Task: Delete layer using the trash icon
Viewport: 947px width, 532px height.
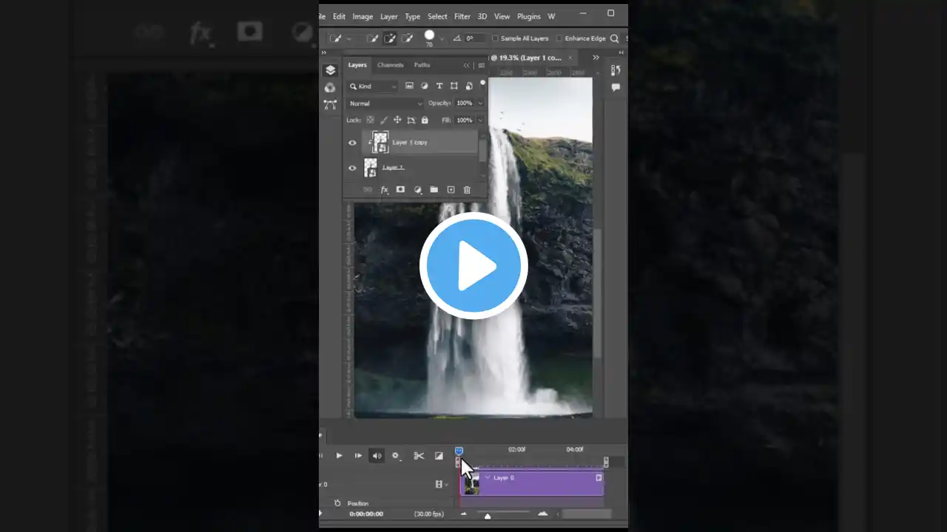Action: 467,190
